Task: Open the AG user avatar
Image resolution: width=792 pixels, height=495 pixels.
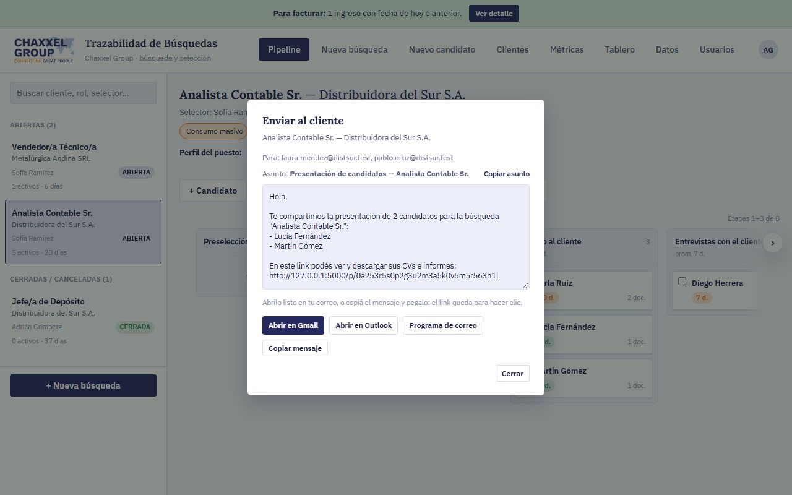Action: point(768,49)
